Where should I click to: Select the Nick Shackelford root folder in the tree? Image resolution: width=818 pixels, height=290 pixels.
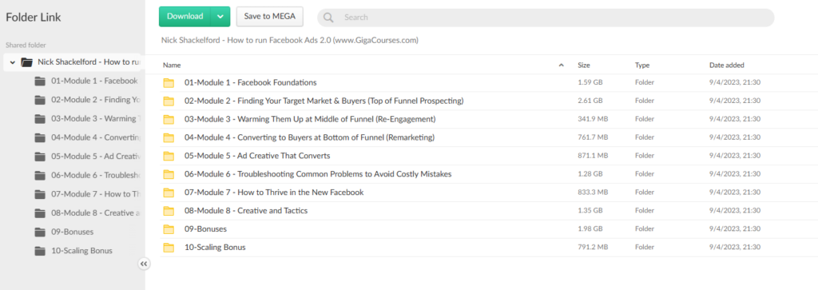[73, 62]
